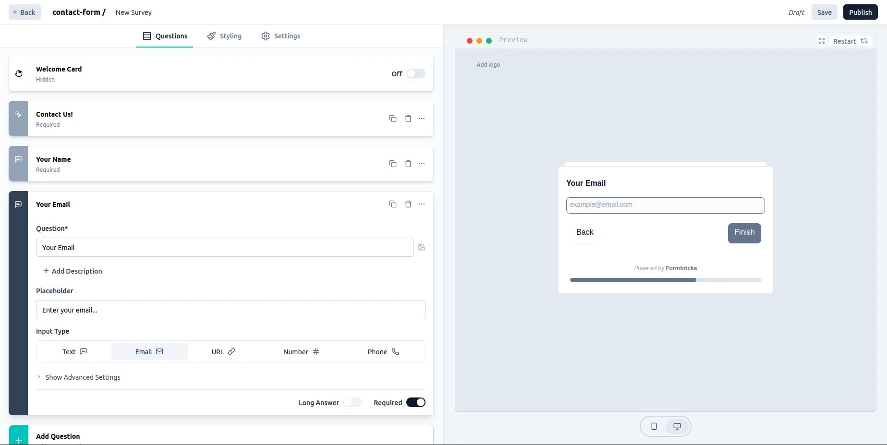The image size is (887, 445).
Task: Click the Question text field
Action: pos(225,247)
